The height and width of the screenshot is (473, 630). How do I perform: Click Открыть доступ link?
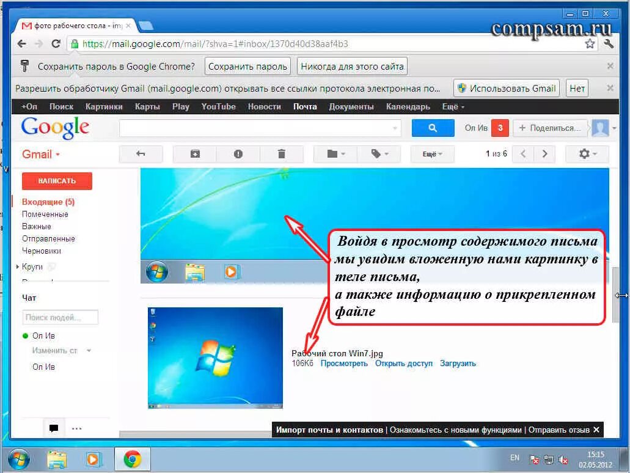coord(404,363)
